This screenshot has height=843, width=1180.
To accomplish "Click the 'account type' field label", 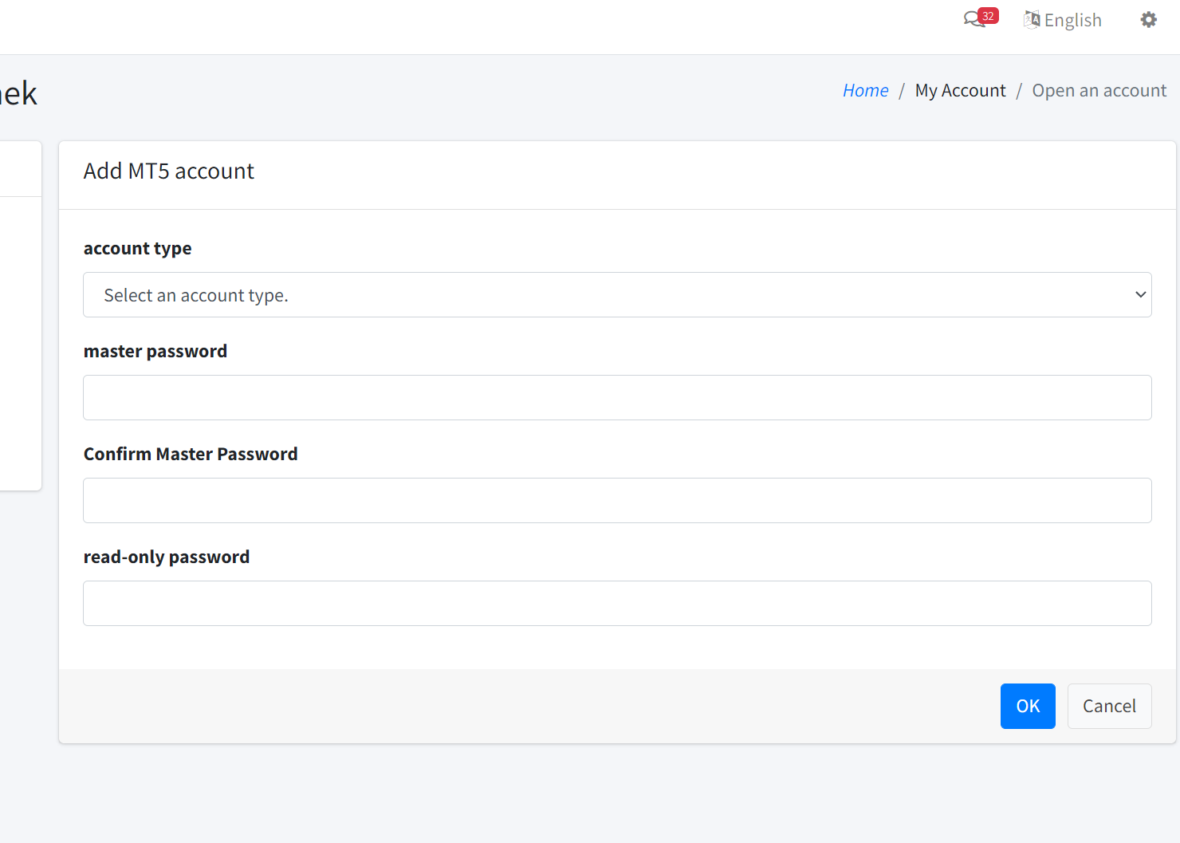I will pos(137,249).
